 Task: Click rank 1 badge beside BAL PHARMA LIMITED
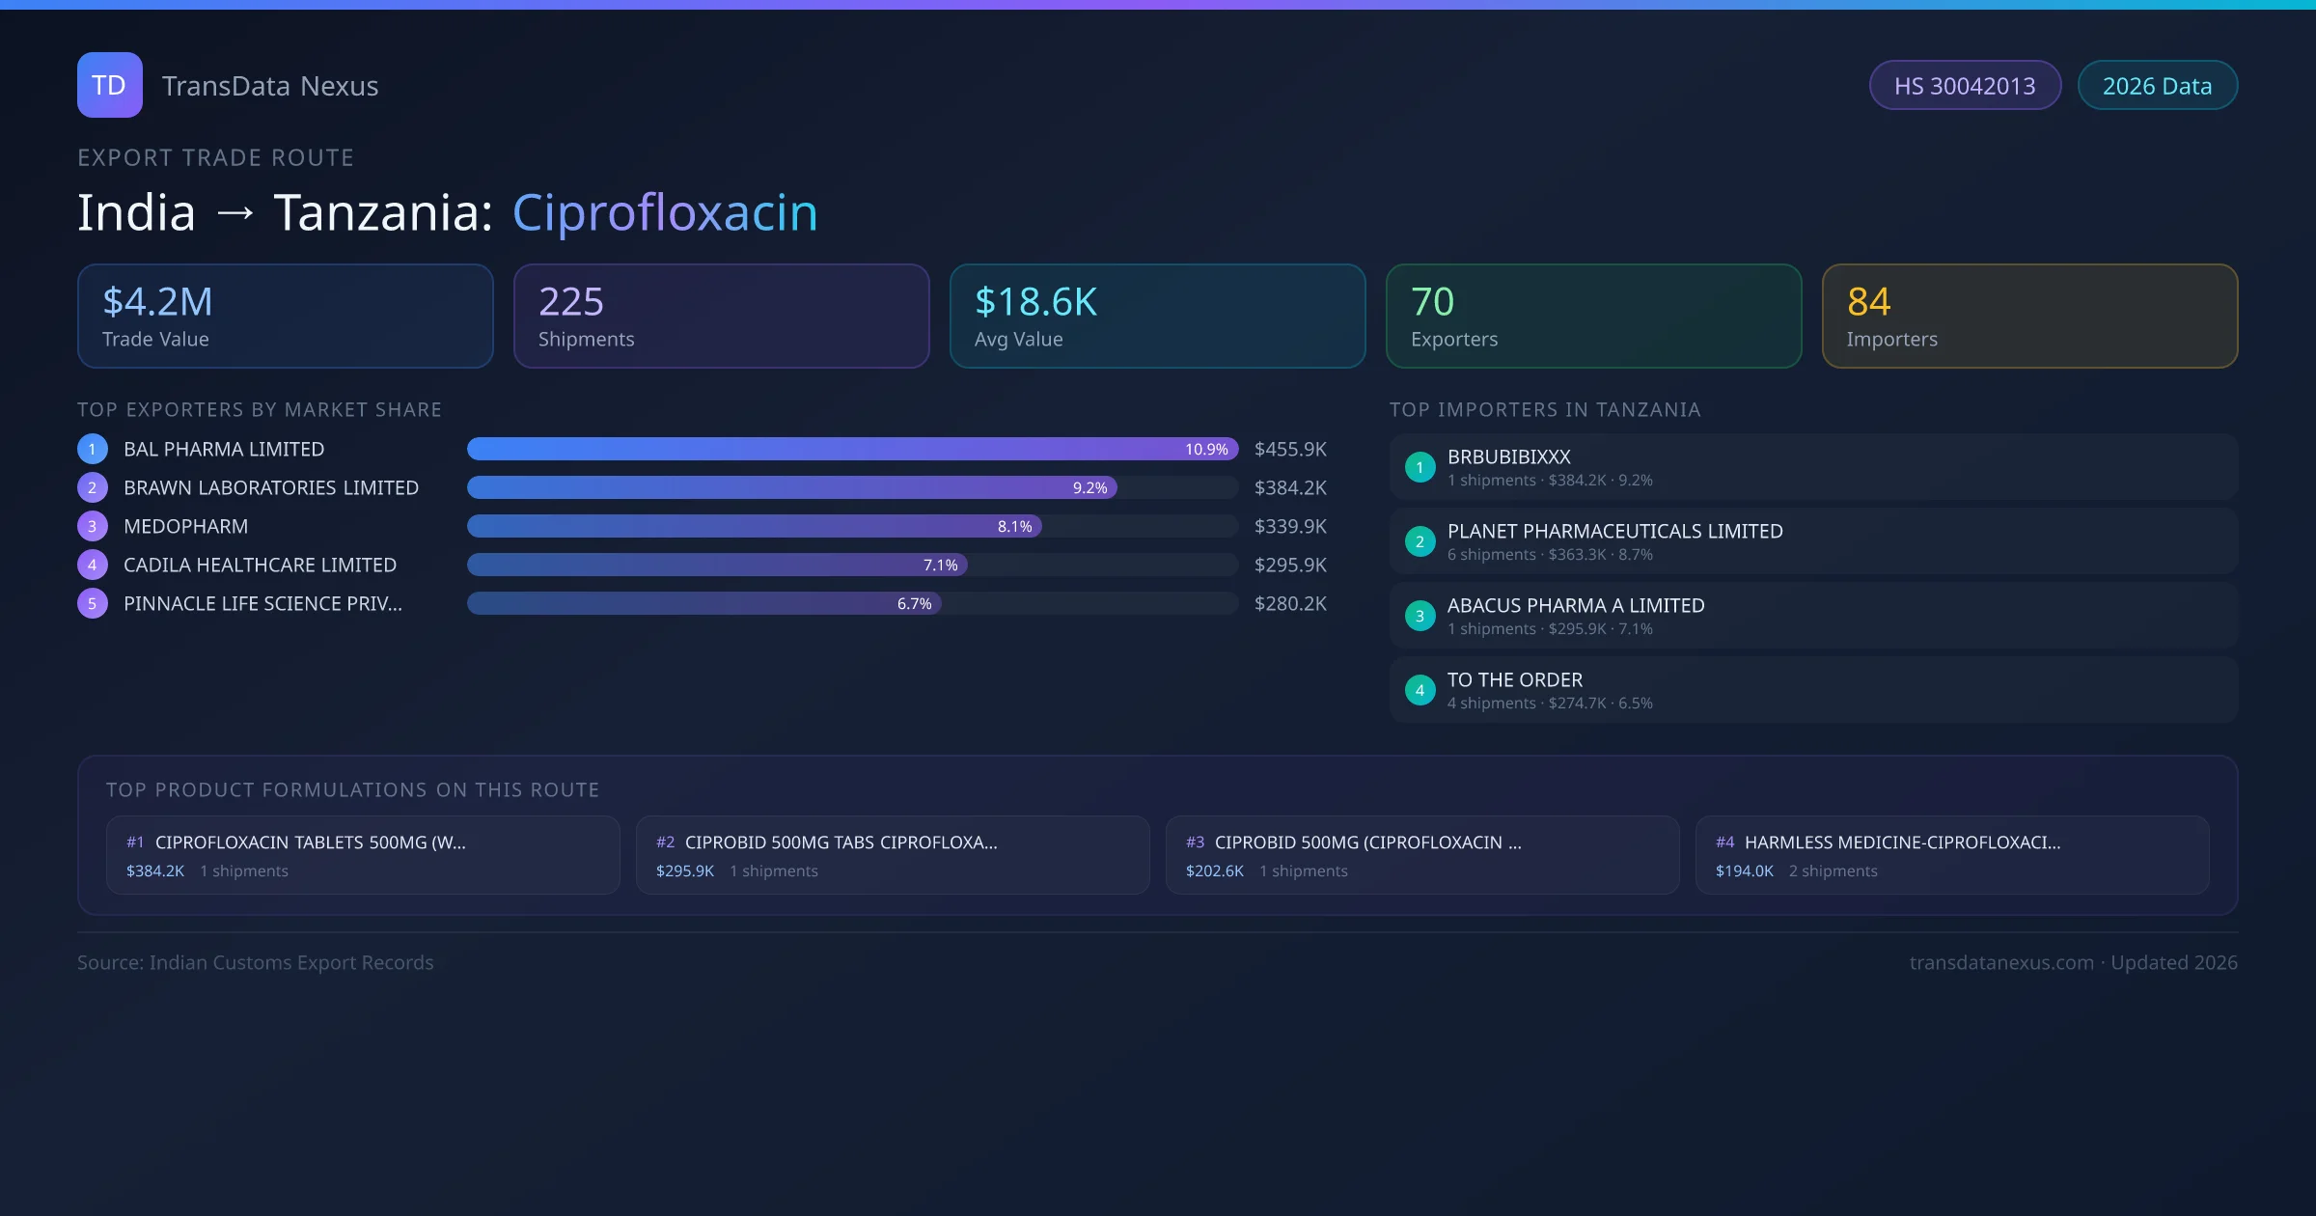[x=93, y=449]
